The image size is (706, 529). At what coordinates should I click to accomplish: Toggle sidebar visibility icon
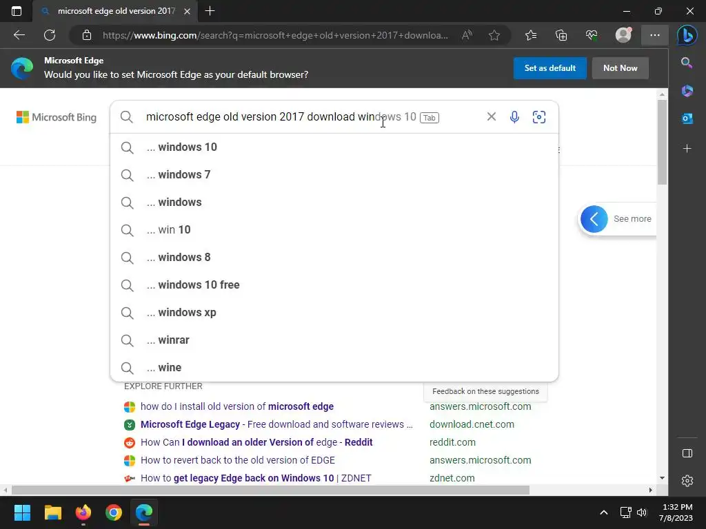pyautogui.click(x=687, y=453)
